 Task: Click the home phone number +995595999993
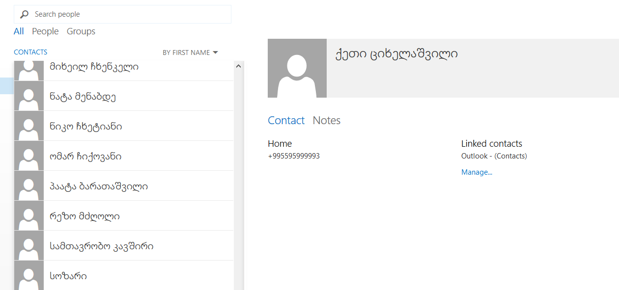pos(294,157)
